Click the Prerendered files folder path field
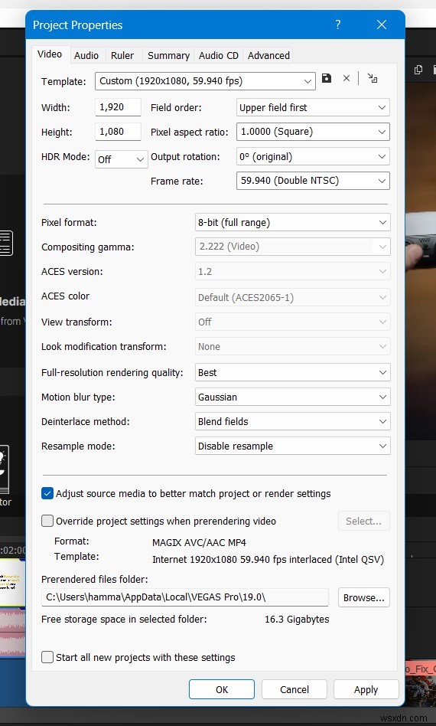 185,597
